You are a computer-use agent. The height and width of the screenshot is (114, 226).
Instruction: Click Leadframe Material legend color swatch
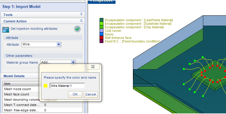coord(101,20)
